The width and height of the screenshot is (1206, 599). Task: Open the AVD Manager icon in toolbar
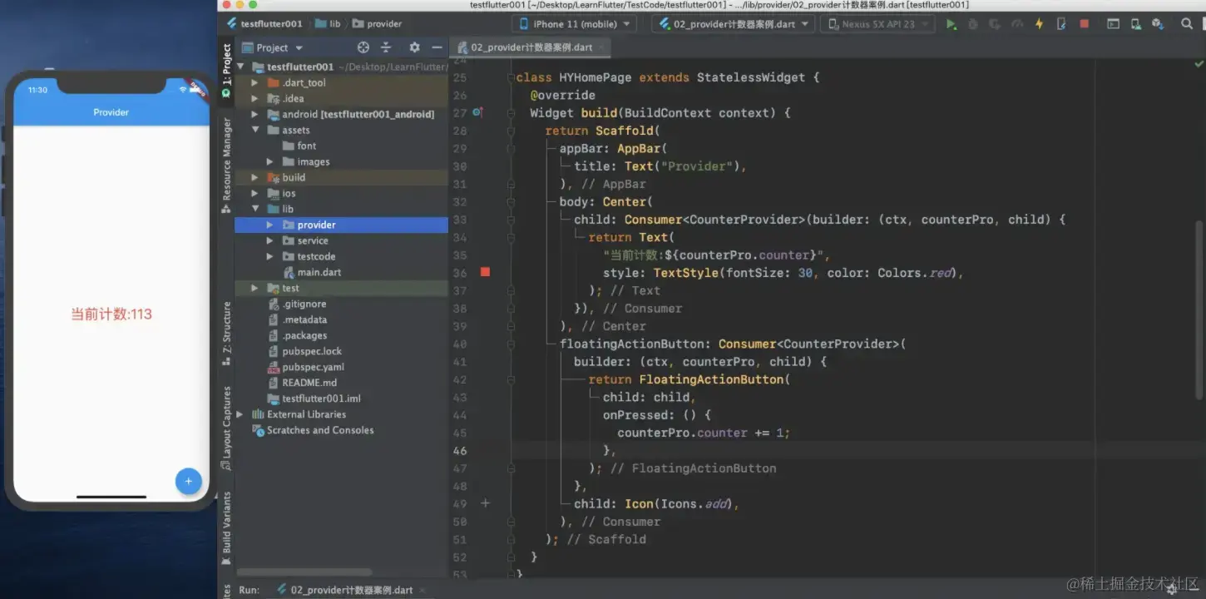(1135, 24)
